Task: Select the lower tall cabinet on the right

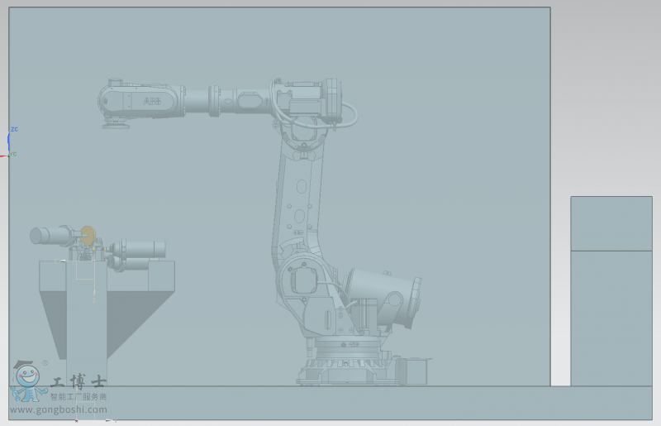Action: point(611,318)
